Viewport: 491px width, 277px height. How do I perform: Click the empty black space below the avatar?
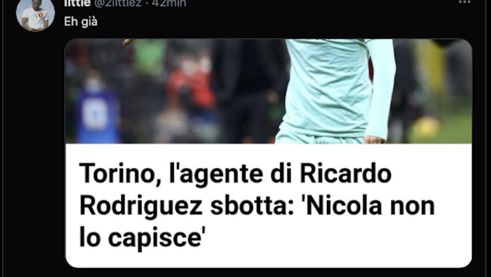[34, 154]
